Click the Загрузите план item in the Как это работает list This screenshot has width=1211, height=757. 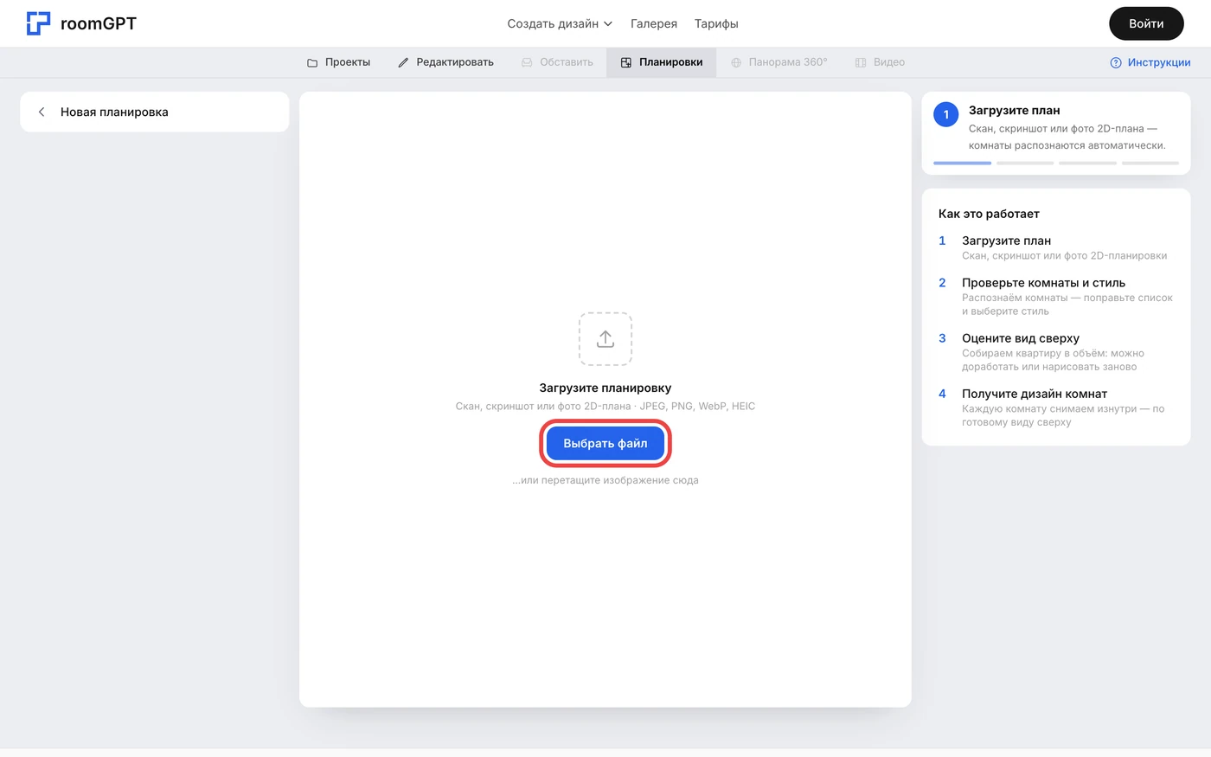[1056, 247]
